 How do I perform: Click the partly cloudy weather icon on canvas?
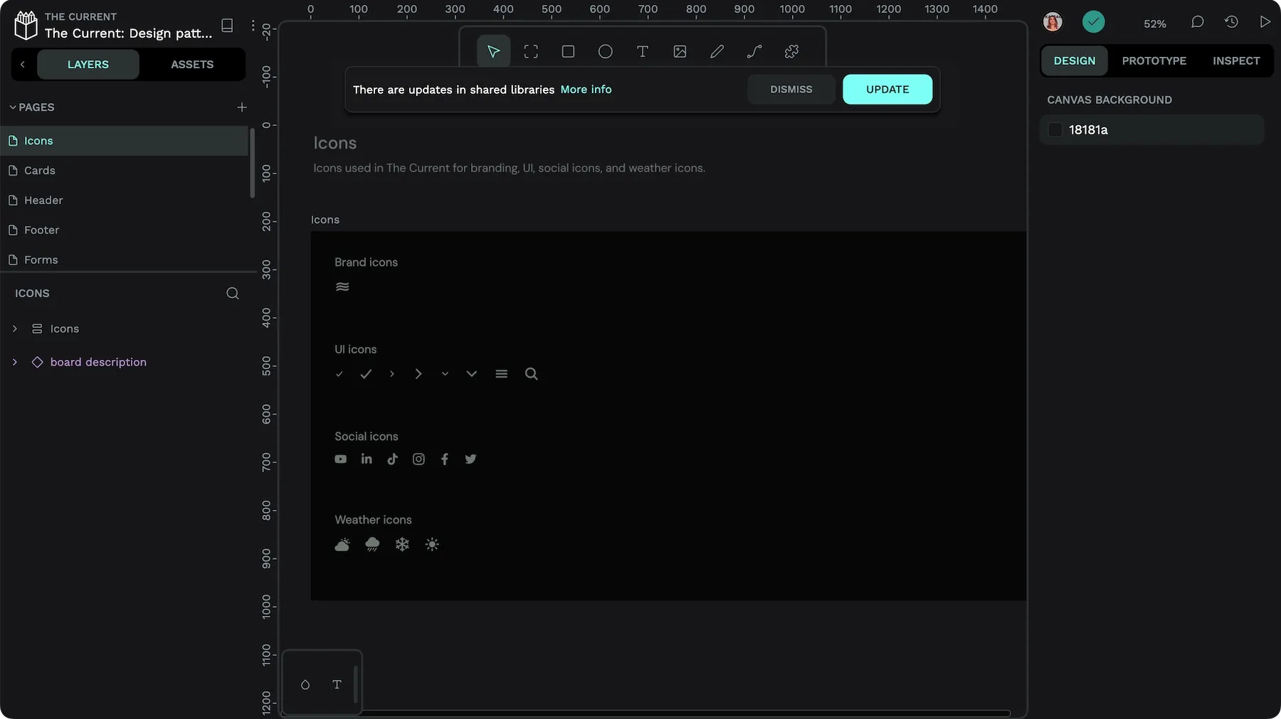pyautogui.click(x=342, y=544)
